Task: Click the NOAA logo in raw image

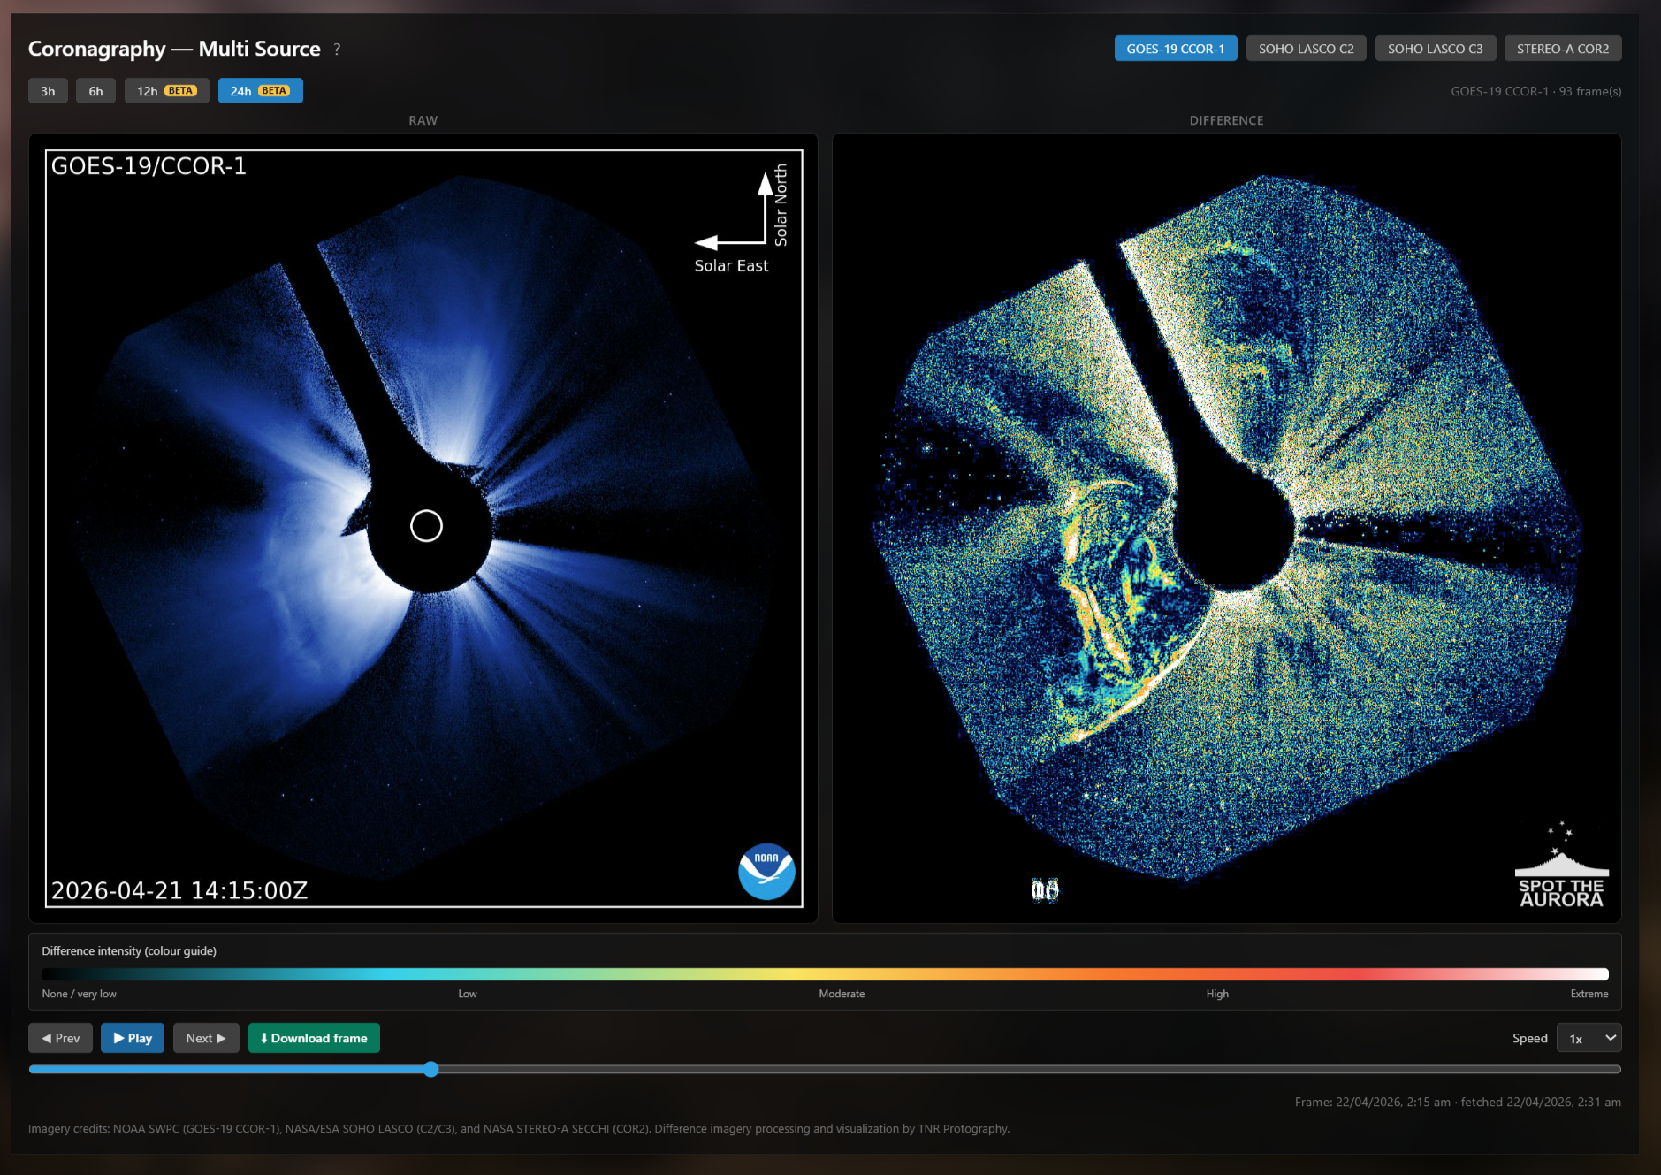Action: click(766, 871)
